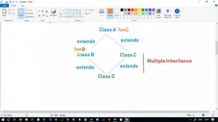
Task: Pick the yellow color swatch
Action: click(139, 10)
